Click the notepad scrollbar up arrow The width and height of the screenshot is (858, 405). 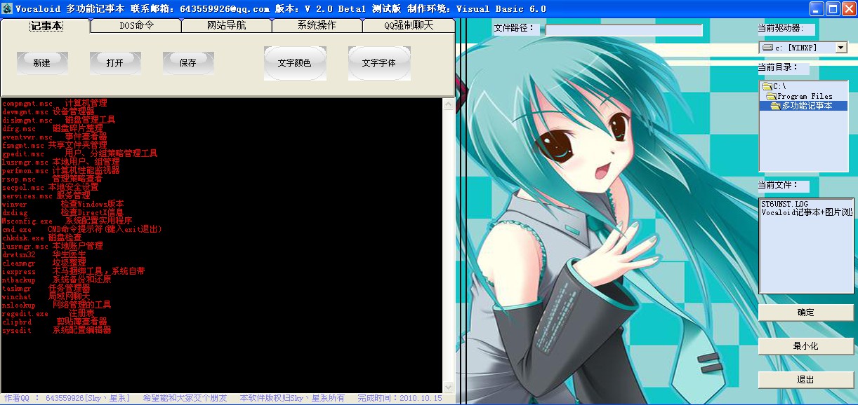tap(448, 104)
